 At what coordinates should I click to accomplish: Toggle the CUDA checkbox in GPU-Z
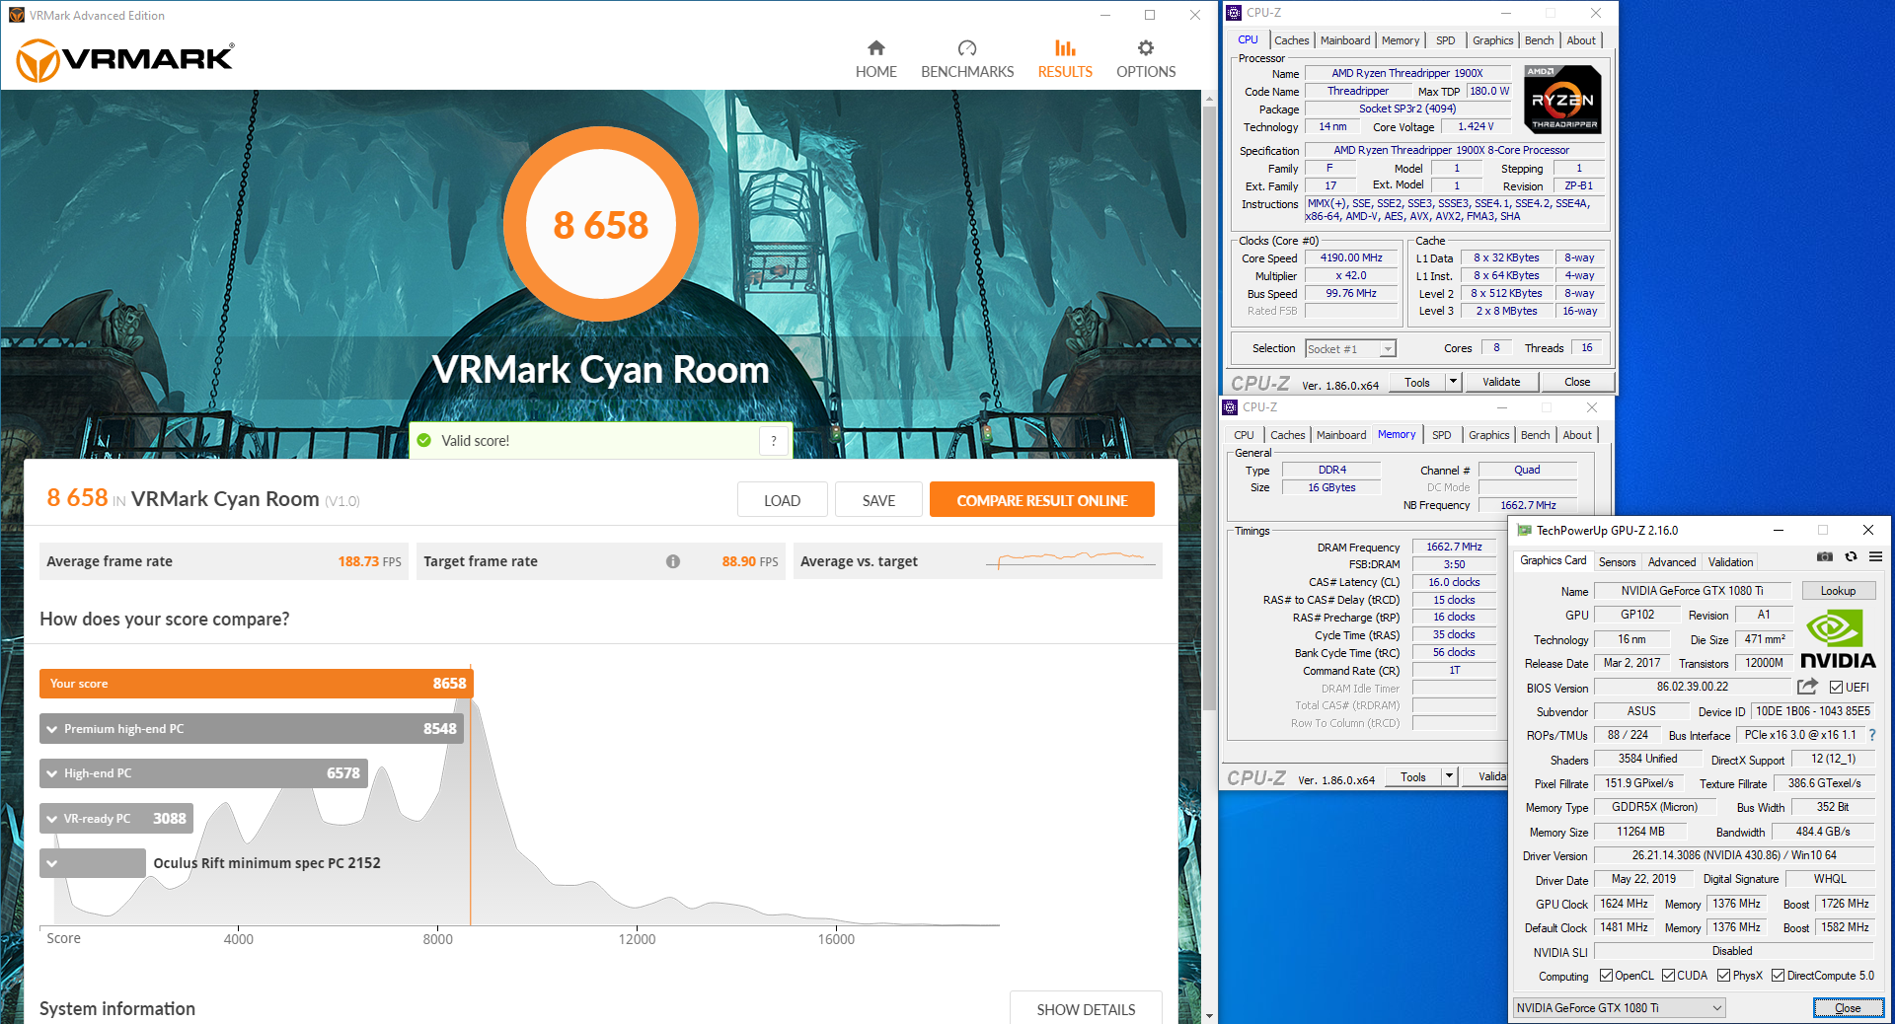tap(1668, 976)
